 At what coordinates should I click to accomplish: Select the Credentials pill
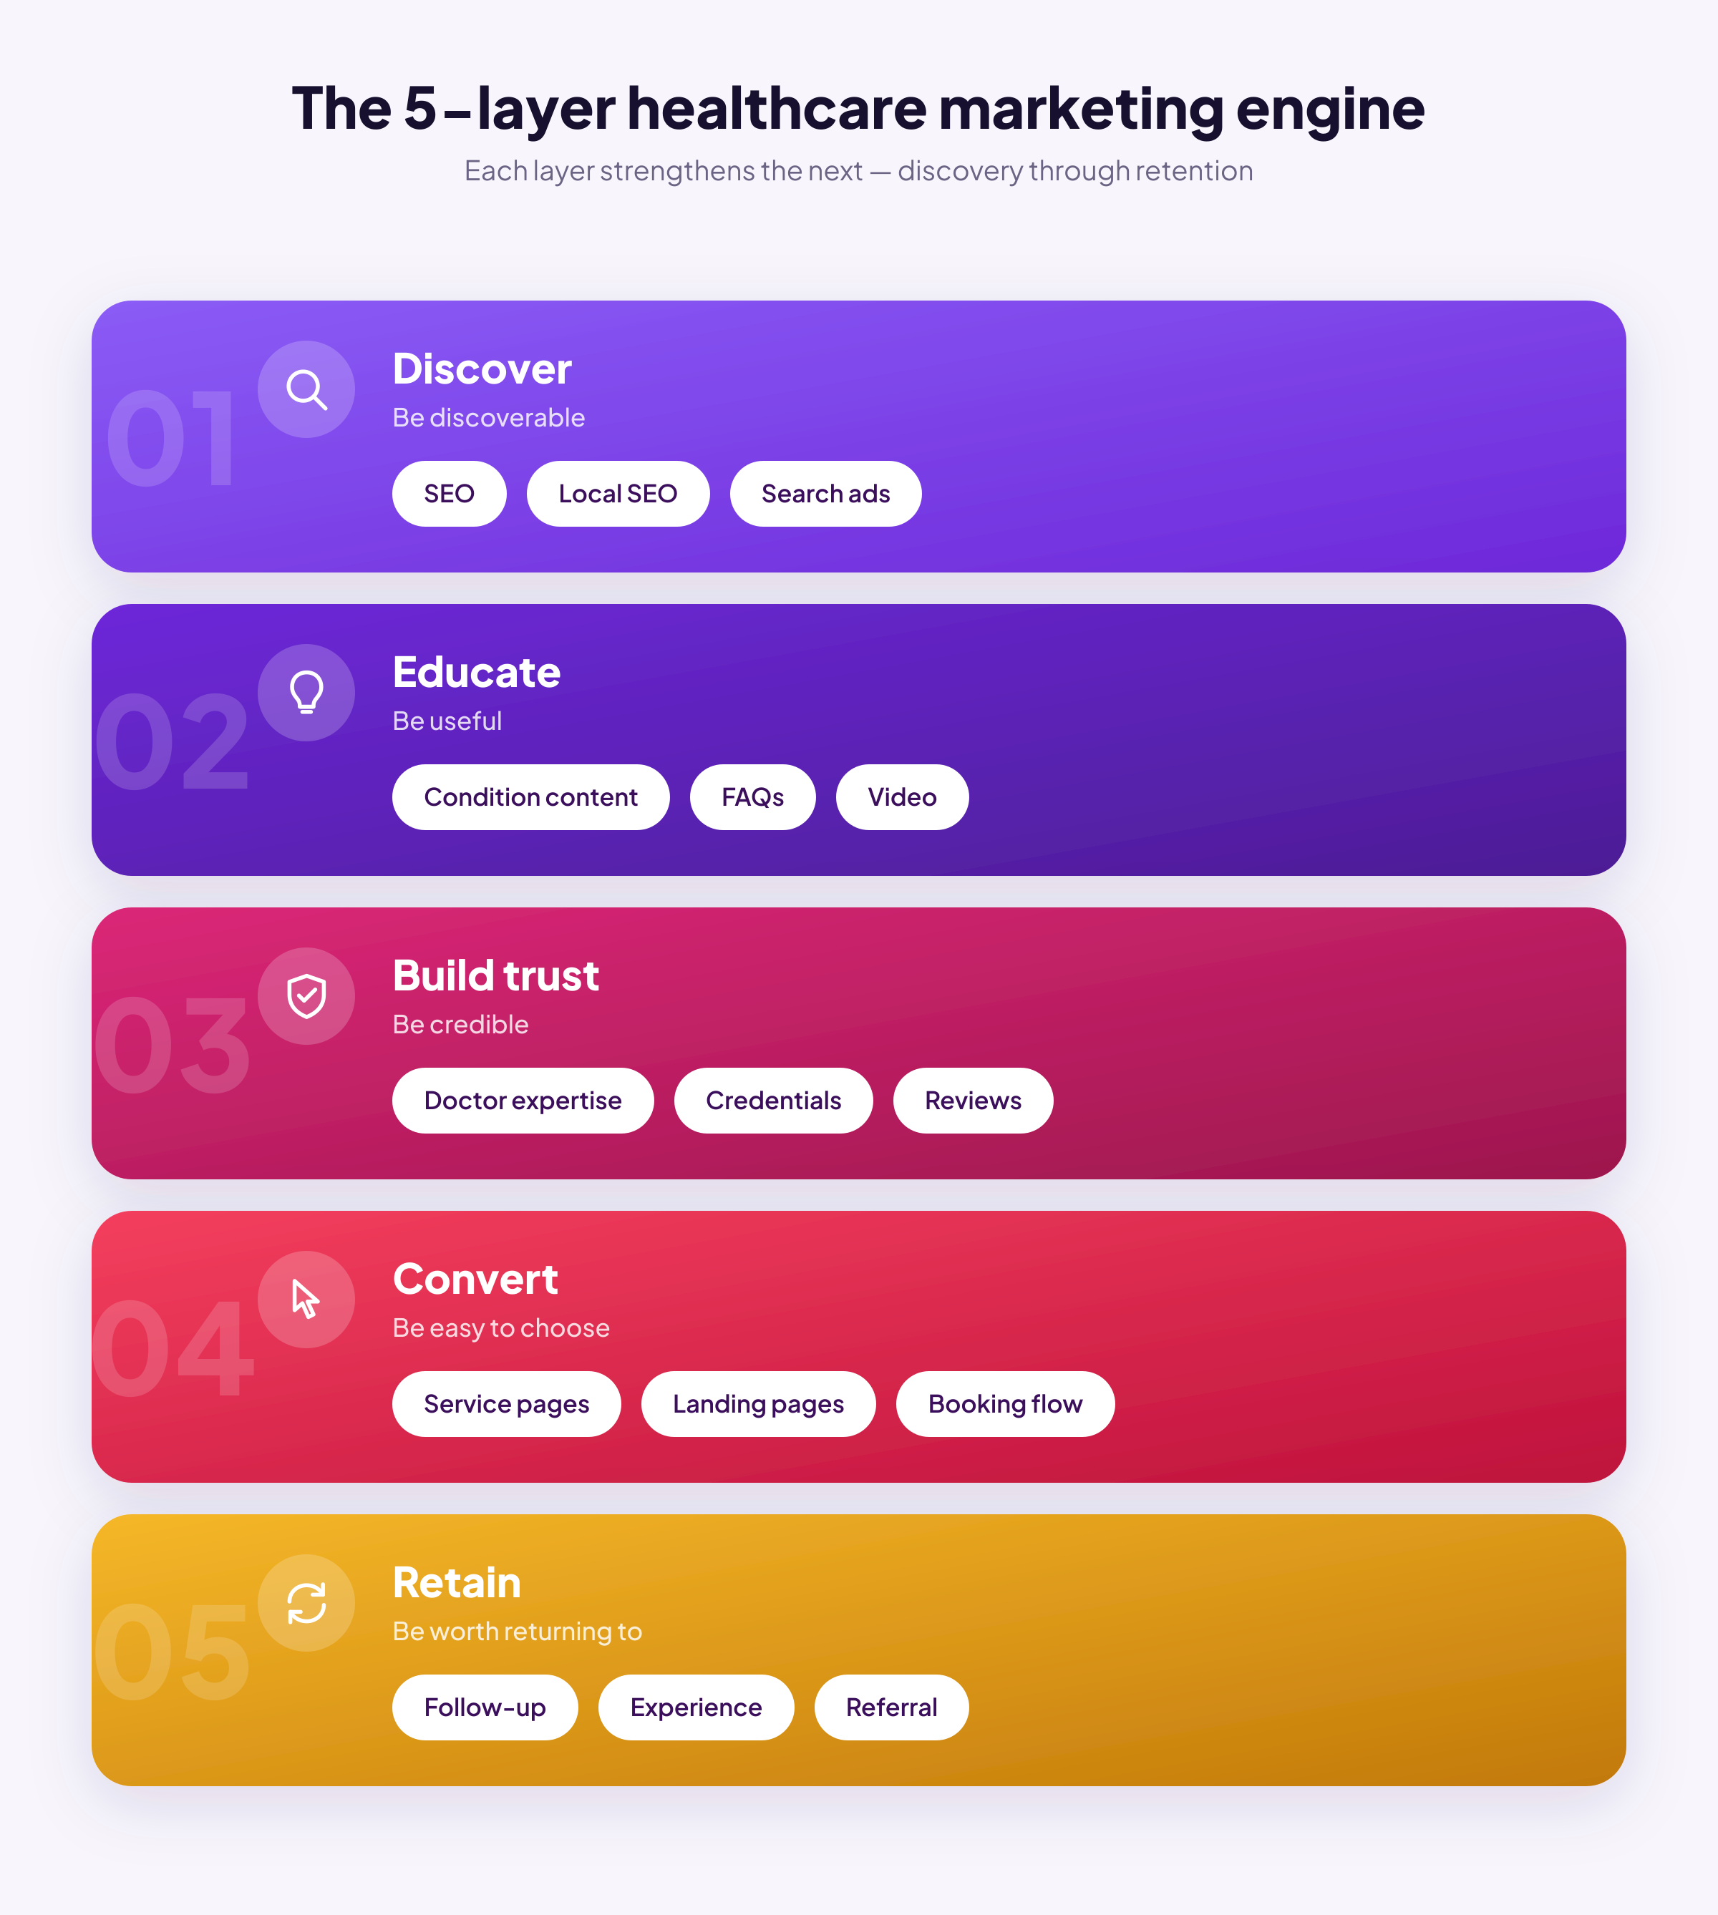click(x=774, y=1101)
